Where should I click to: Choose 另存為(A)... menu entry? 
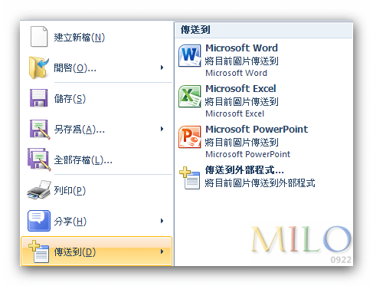click(x=97, y=129)
